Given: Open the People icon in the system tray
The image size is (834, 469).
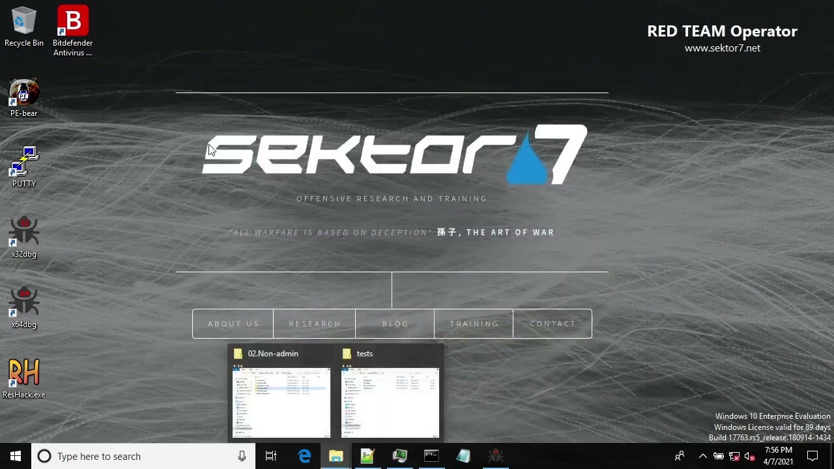Looking at the screenshot, I should 680,456.
